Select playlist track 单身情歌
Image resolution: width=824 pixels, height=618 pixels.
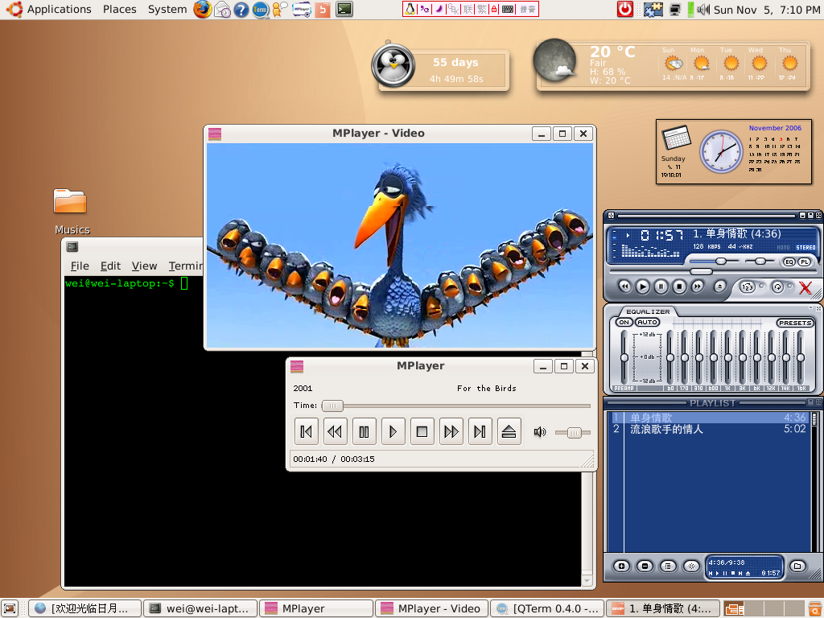coord(710,418)
